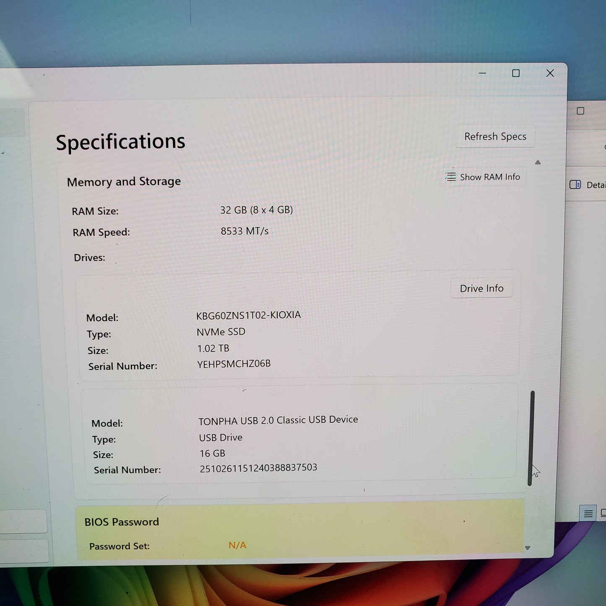This screenshot has width=606, height=606.
Task: Click the vertical scrollbar thumb
Action: coord(531,438)
